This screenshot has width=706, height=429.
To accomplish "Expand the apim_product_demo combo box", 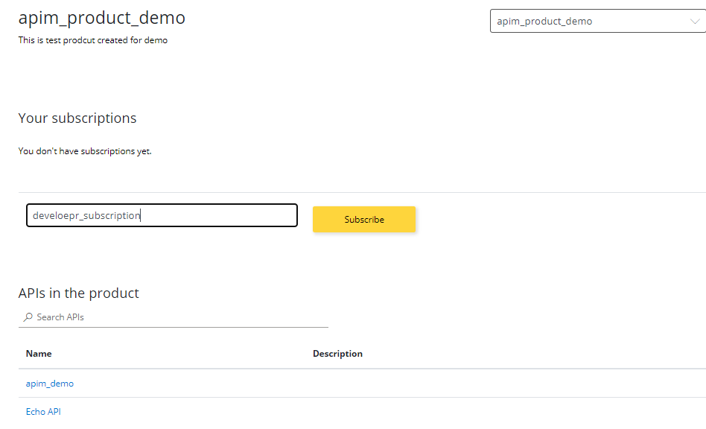I will pos(596,21).
